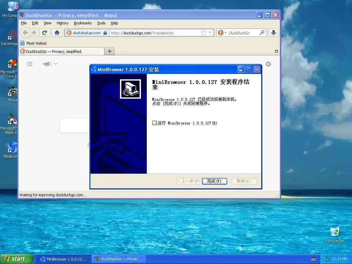Open the DuckDuckGo hamburger menu icon
352x264 pixels.
point(30,64)
